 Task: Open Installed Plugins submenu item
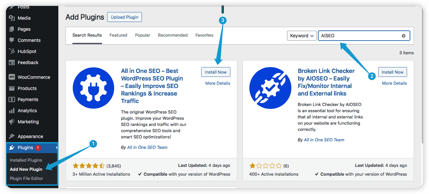[26, 160]
